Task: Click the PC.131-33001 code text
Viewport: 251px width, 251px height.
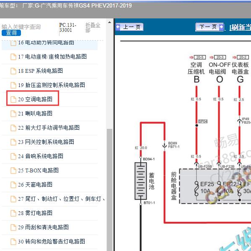Action: pos(67,28)
